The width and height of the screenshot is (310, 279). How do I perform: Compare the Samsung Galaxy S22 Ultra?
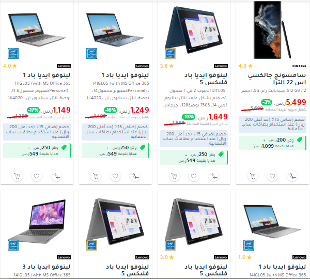[292, 176]
